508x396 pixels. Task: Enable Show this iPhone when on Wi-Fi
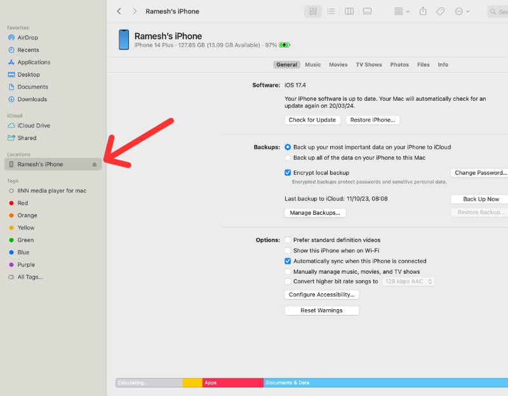coord(288,250)
